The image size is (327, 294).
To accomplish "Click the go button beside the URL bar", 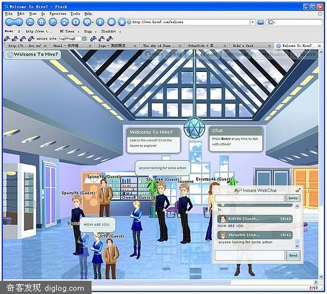I will pyautogui.click(x=260, y=22).
